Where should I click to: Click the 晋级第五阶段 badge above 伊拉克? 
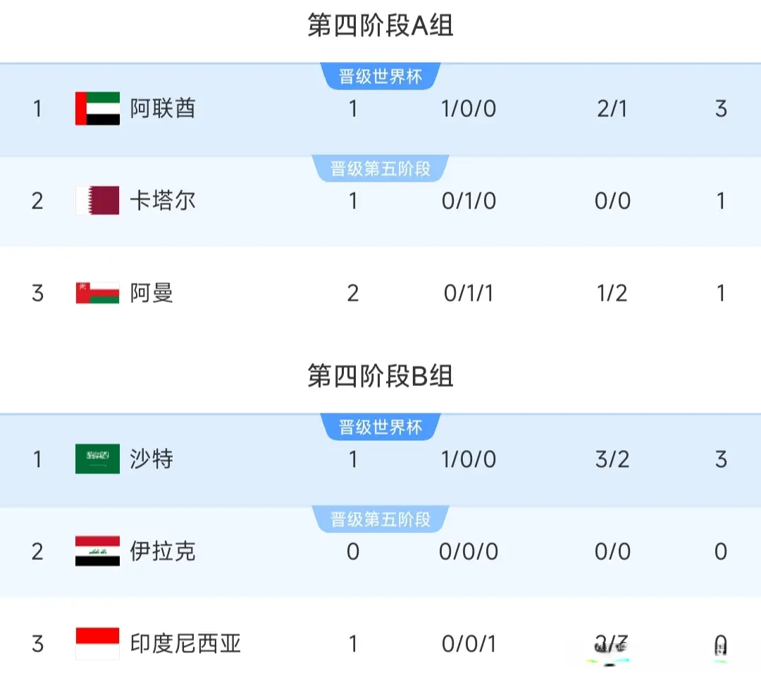click(x=380, y=520)
